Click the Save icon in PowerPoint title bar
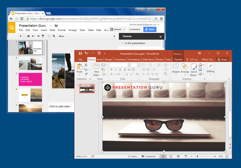Image resolution: width=241 pixels, height=168 pixels. [80, 53]
